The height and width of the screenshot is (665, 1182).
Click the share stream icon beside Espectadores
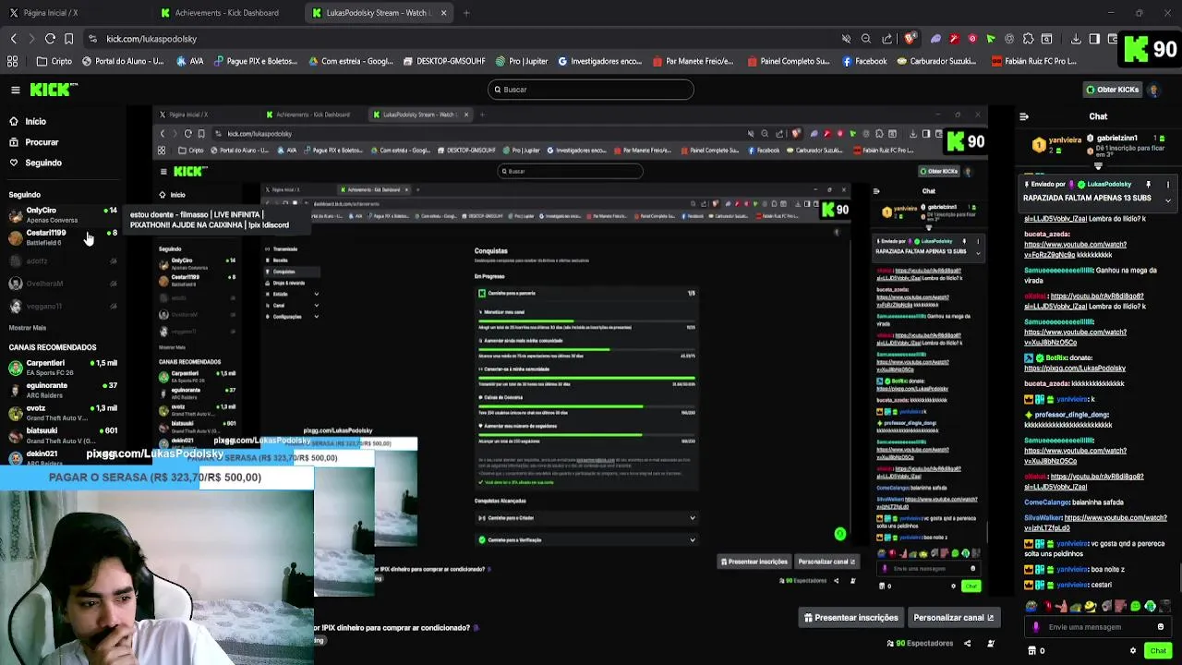pyautogui.click(x=969, y=643)
